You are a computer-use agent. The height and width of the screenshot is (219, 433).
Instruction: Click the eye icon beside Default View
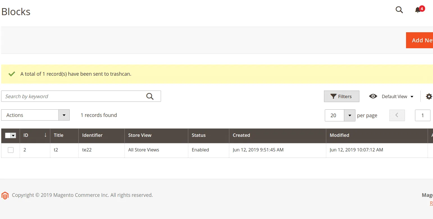[x=373, y=96]
